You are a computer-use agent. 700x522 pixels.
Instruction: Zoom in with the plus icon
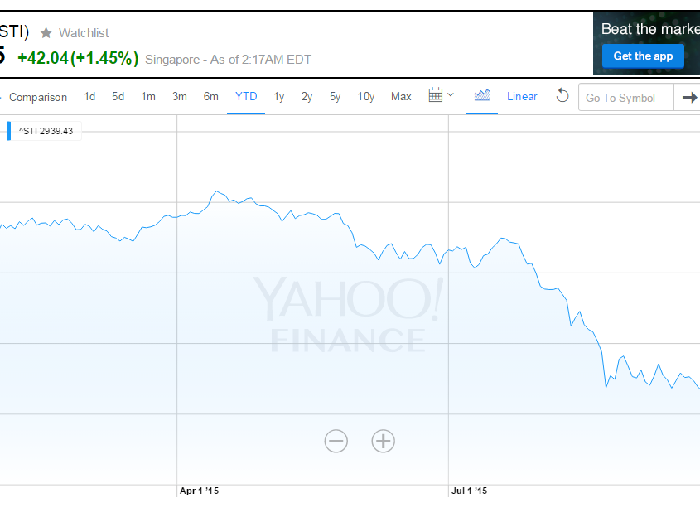383,441
